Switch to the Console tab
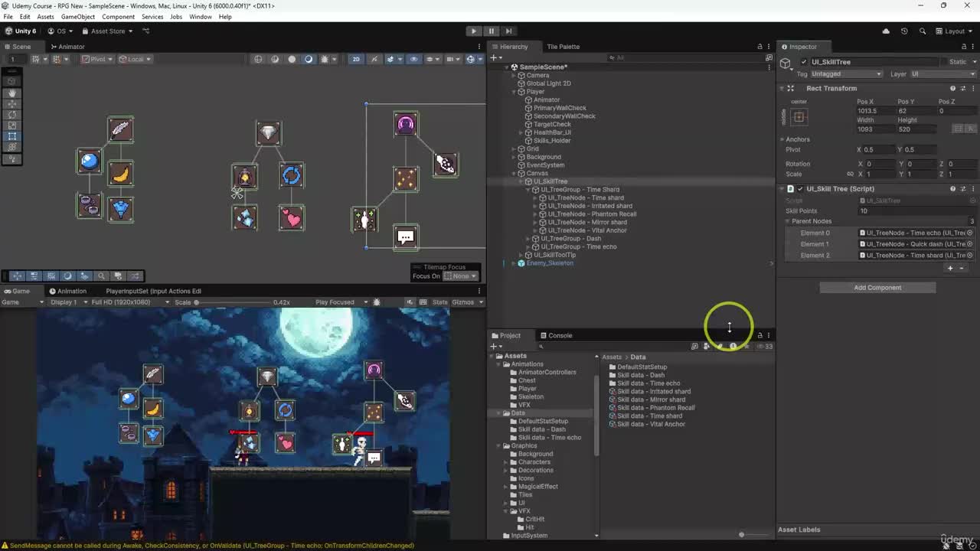 click(555, 335)
